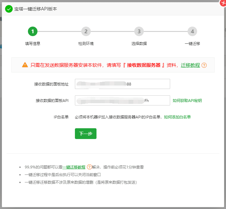Click the 一键迁移 step label
Image resolution: width=226 pixels, height=209 pixels.
(192, 44)
